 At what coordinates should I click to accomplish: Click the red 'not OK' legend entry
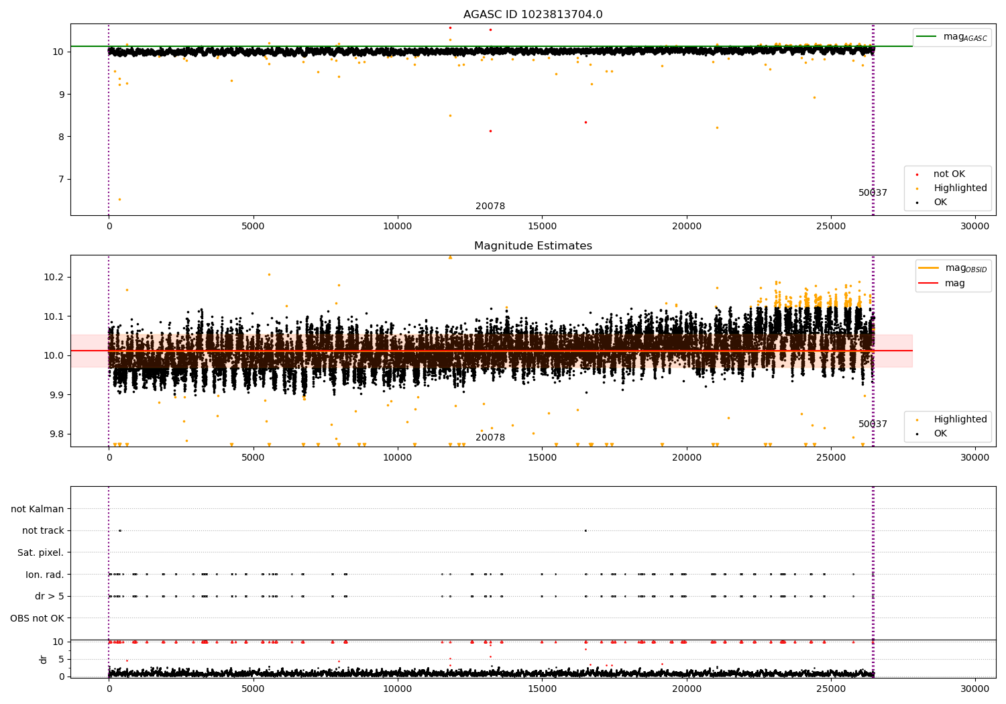(941, 174)
